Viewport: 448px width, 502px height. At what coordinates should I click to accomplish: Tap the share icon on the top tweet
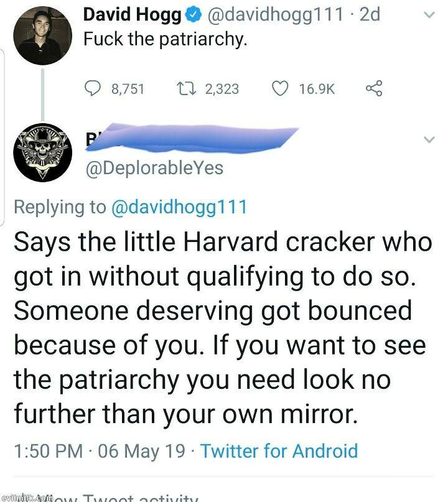point(372,88)
